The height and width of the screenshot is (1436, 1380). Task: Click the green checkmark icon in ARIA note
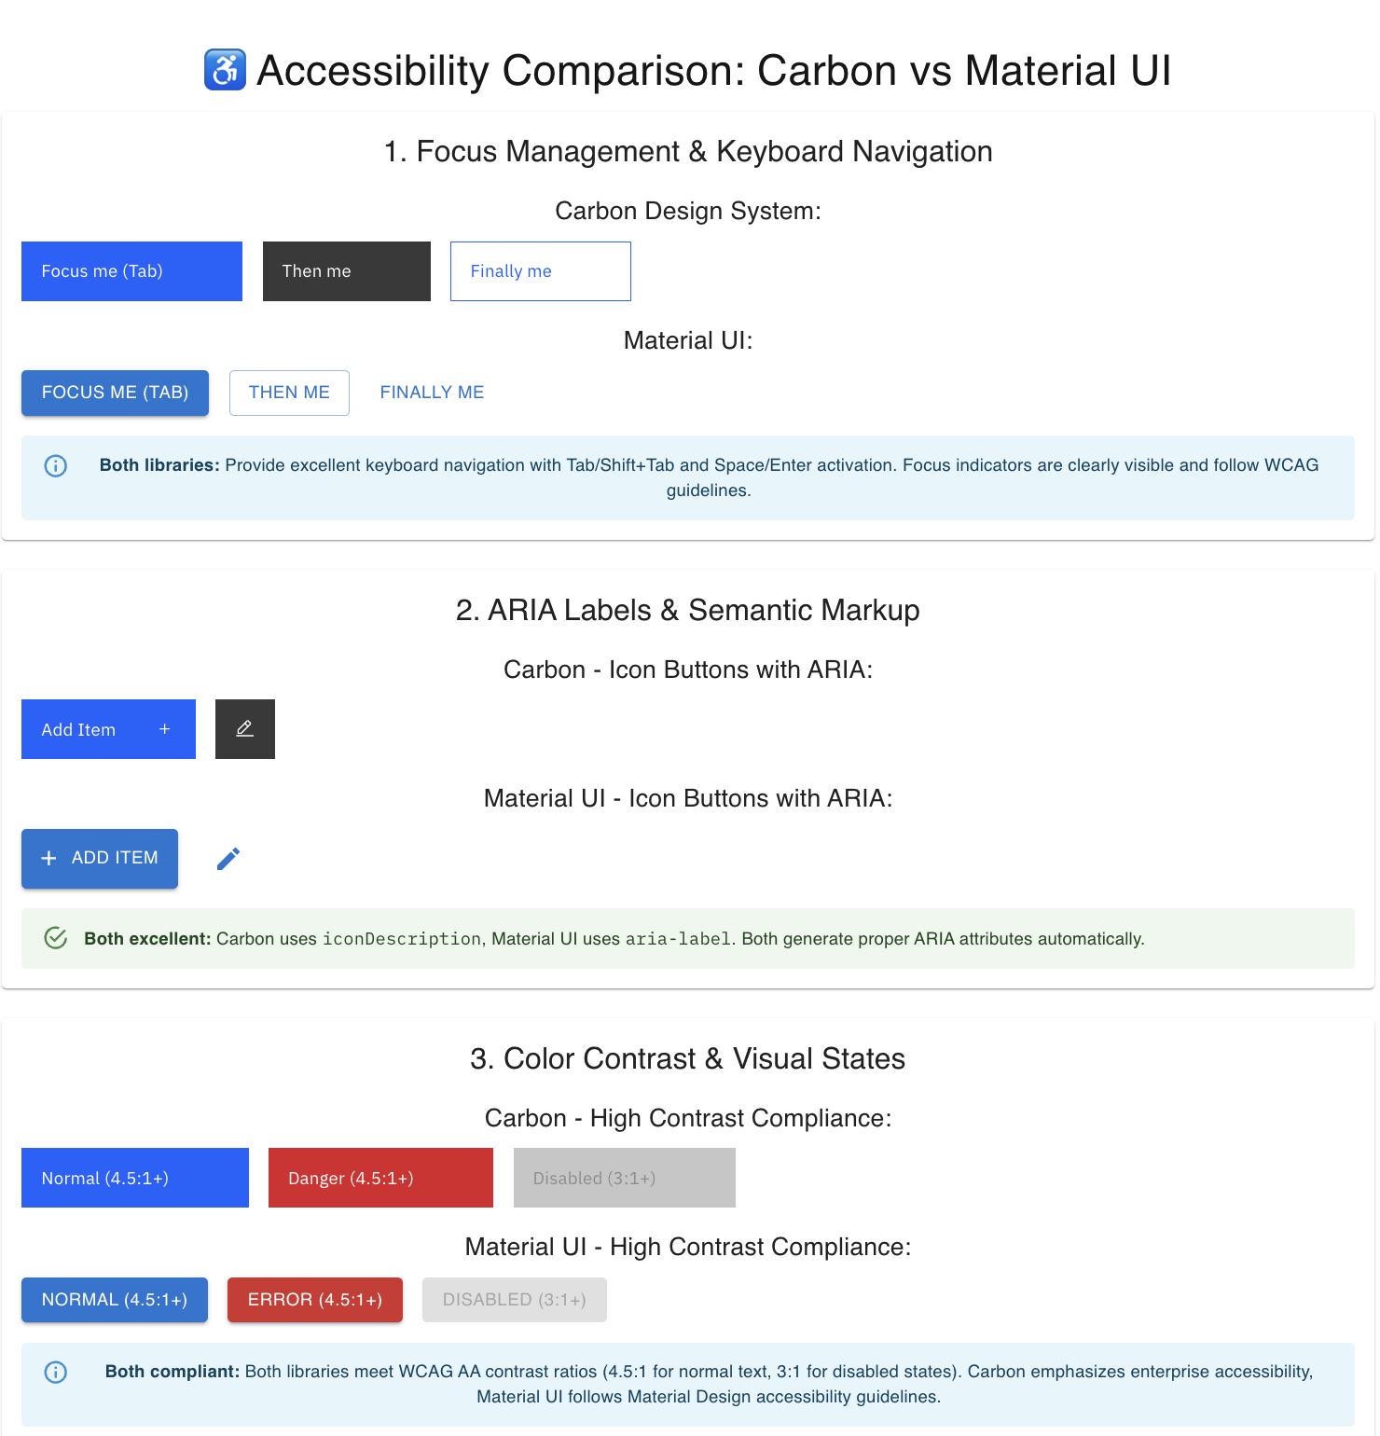tap(55, 938)
